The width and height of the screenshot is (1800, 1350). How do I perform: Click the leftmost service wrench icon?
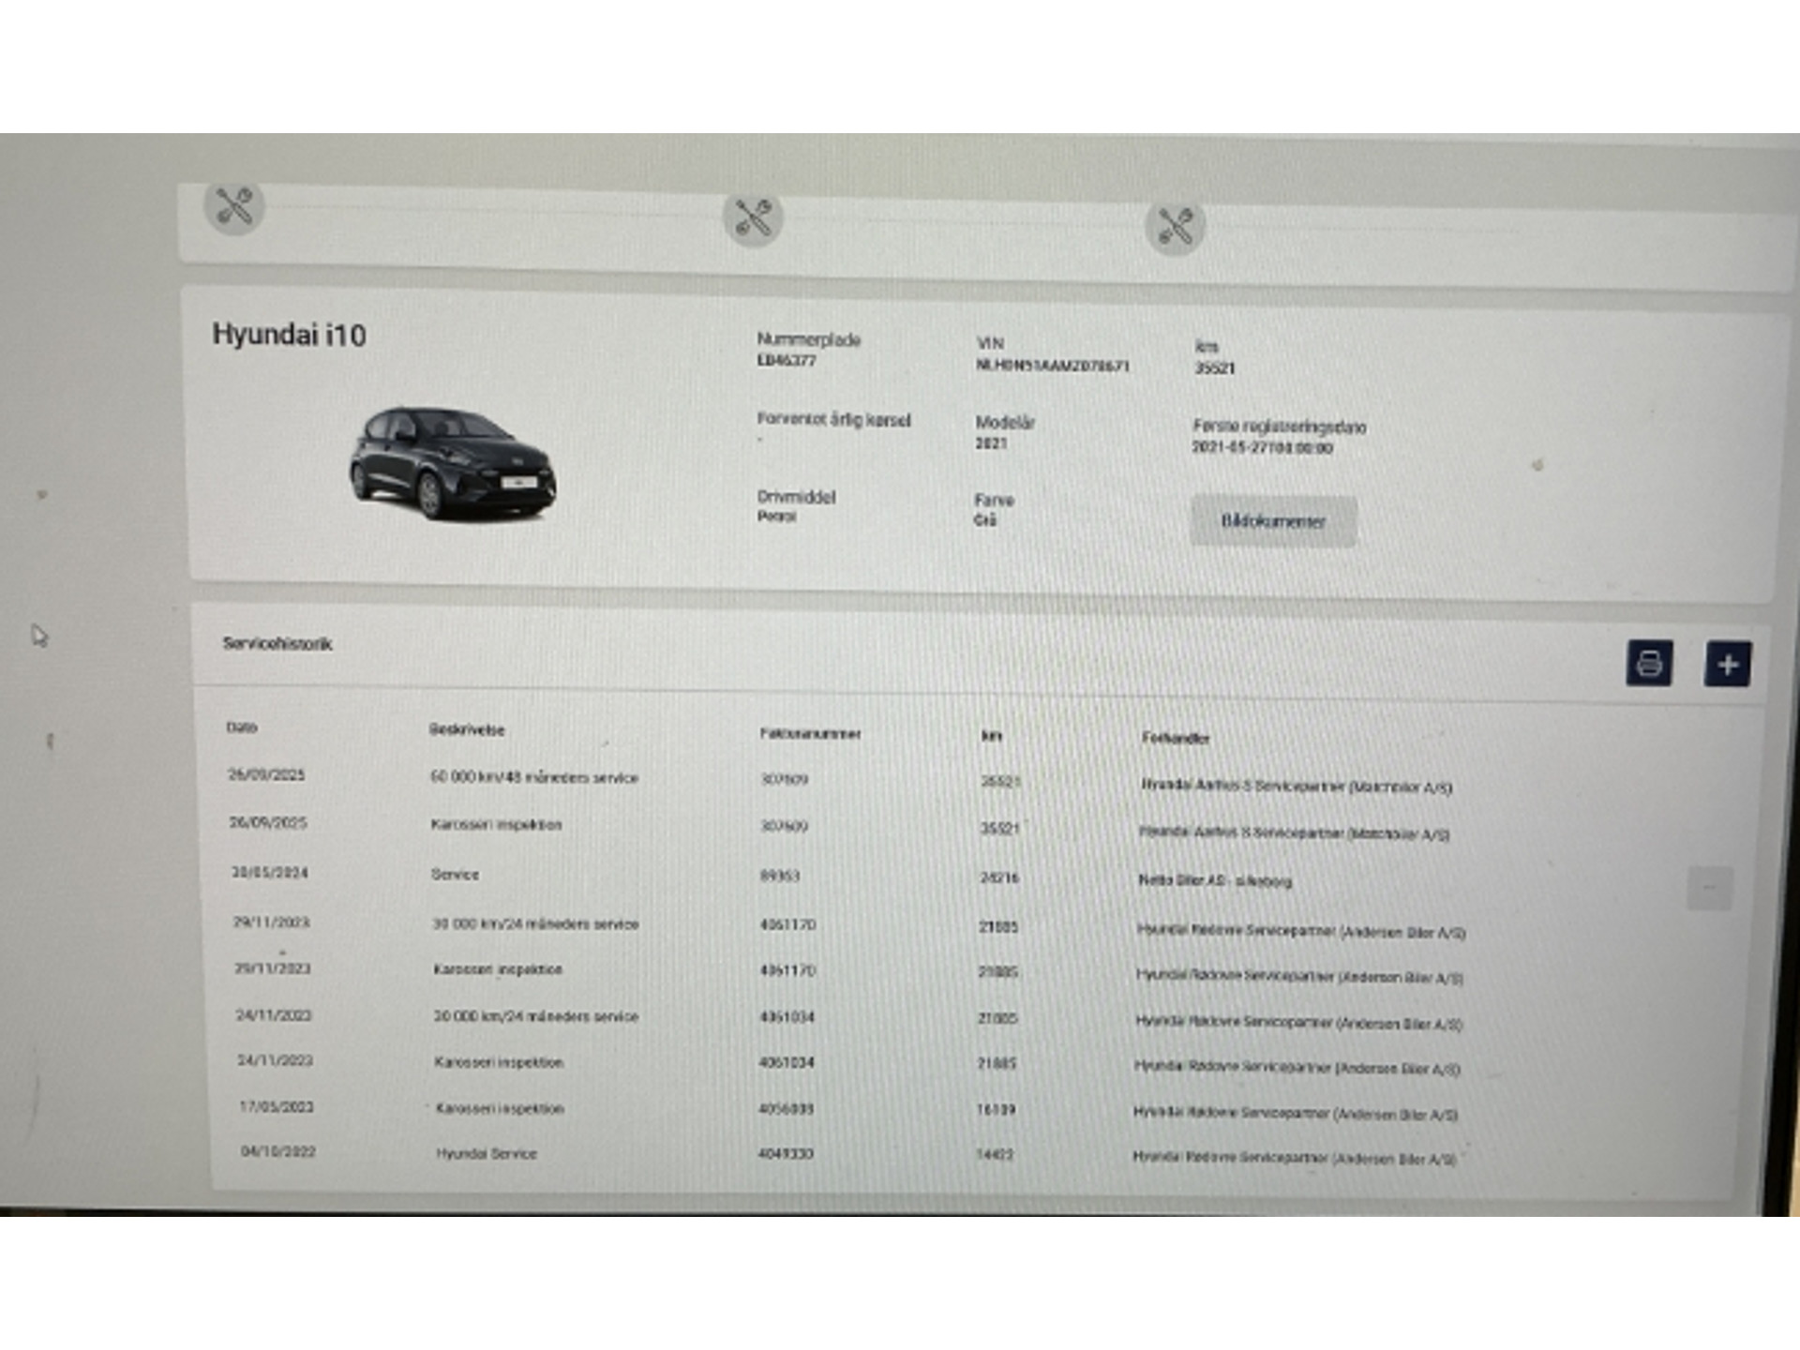pos(234,206)
